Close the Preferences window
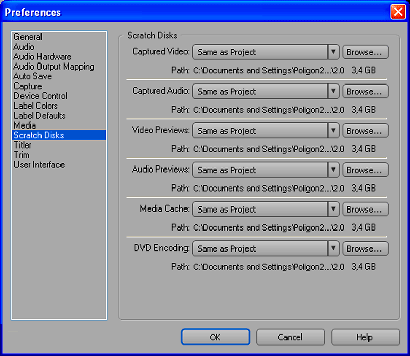 (x=398, y=12)
